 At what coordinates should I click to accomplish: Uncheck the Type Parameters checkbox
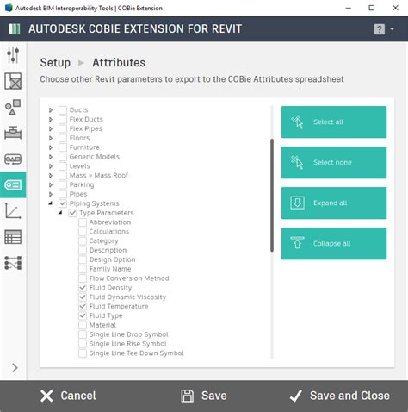(72, 213)
